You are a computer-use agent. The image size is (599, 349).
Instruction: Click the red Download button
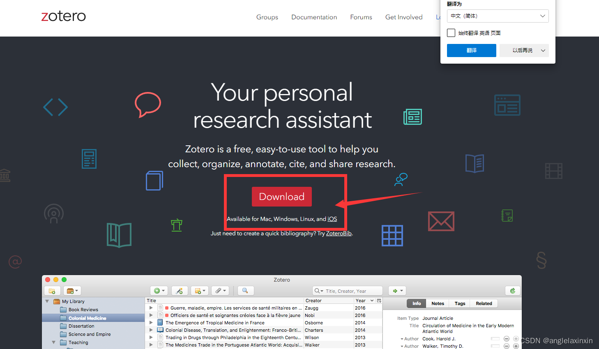[x=281, y=197]
